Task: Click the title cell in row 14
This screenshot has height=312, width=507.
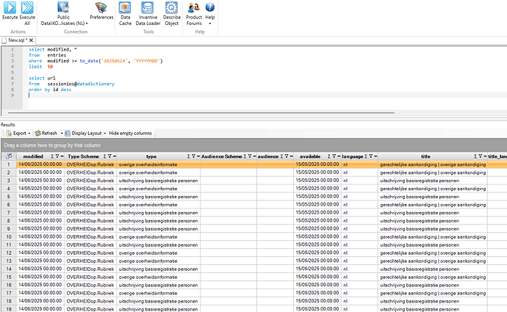Action: click(x=433, y=269)
